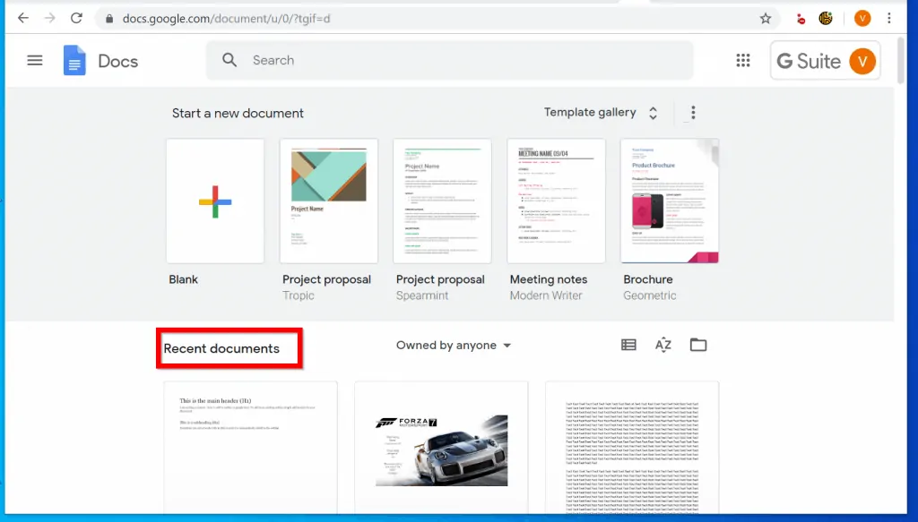
Task: Bookmark the page with the star icon
Action: (x=766, y=18)
